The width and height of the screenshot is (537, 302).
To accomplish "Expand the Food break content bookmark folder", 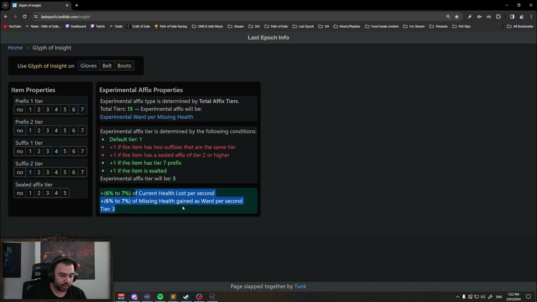I will coord(382,26).
